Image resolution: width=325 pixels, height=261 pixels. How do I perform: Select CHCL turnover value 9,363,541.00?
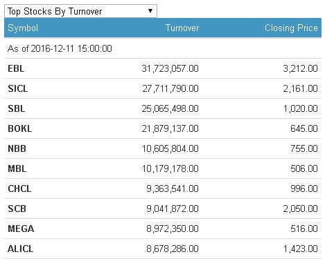point(173,188)
